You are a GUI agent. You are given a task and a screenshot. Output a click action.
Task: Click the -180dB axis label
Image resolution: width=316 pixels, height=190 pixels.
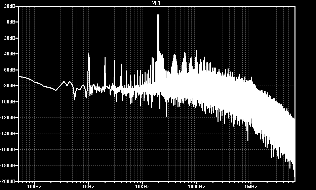[8, 165]
